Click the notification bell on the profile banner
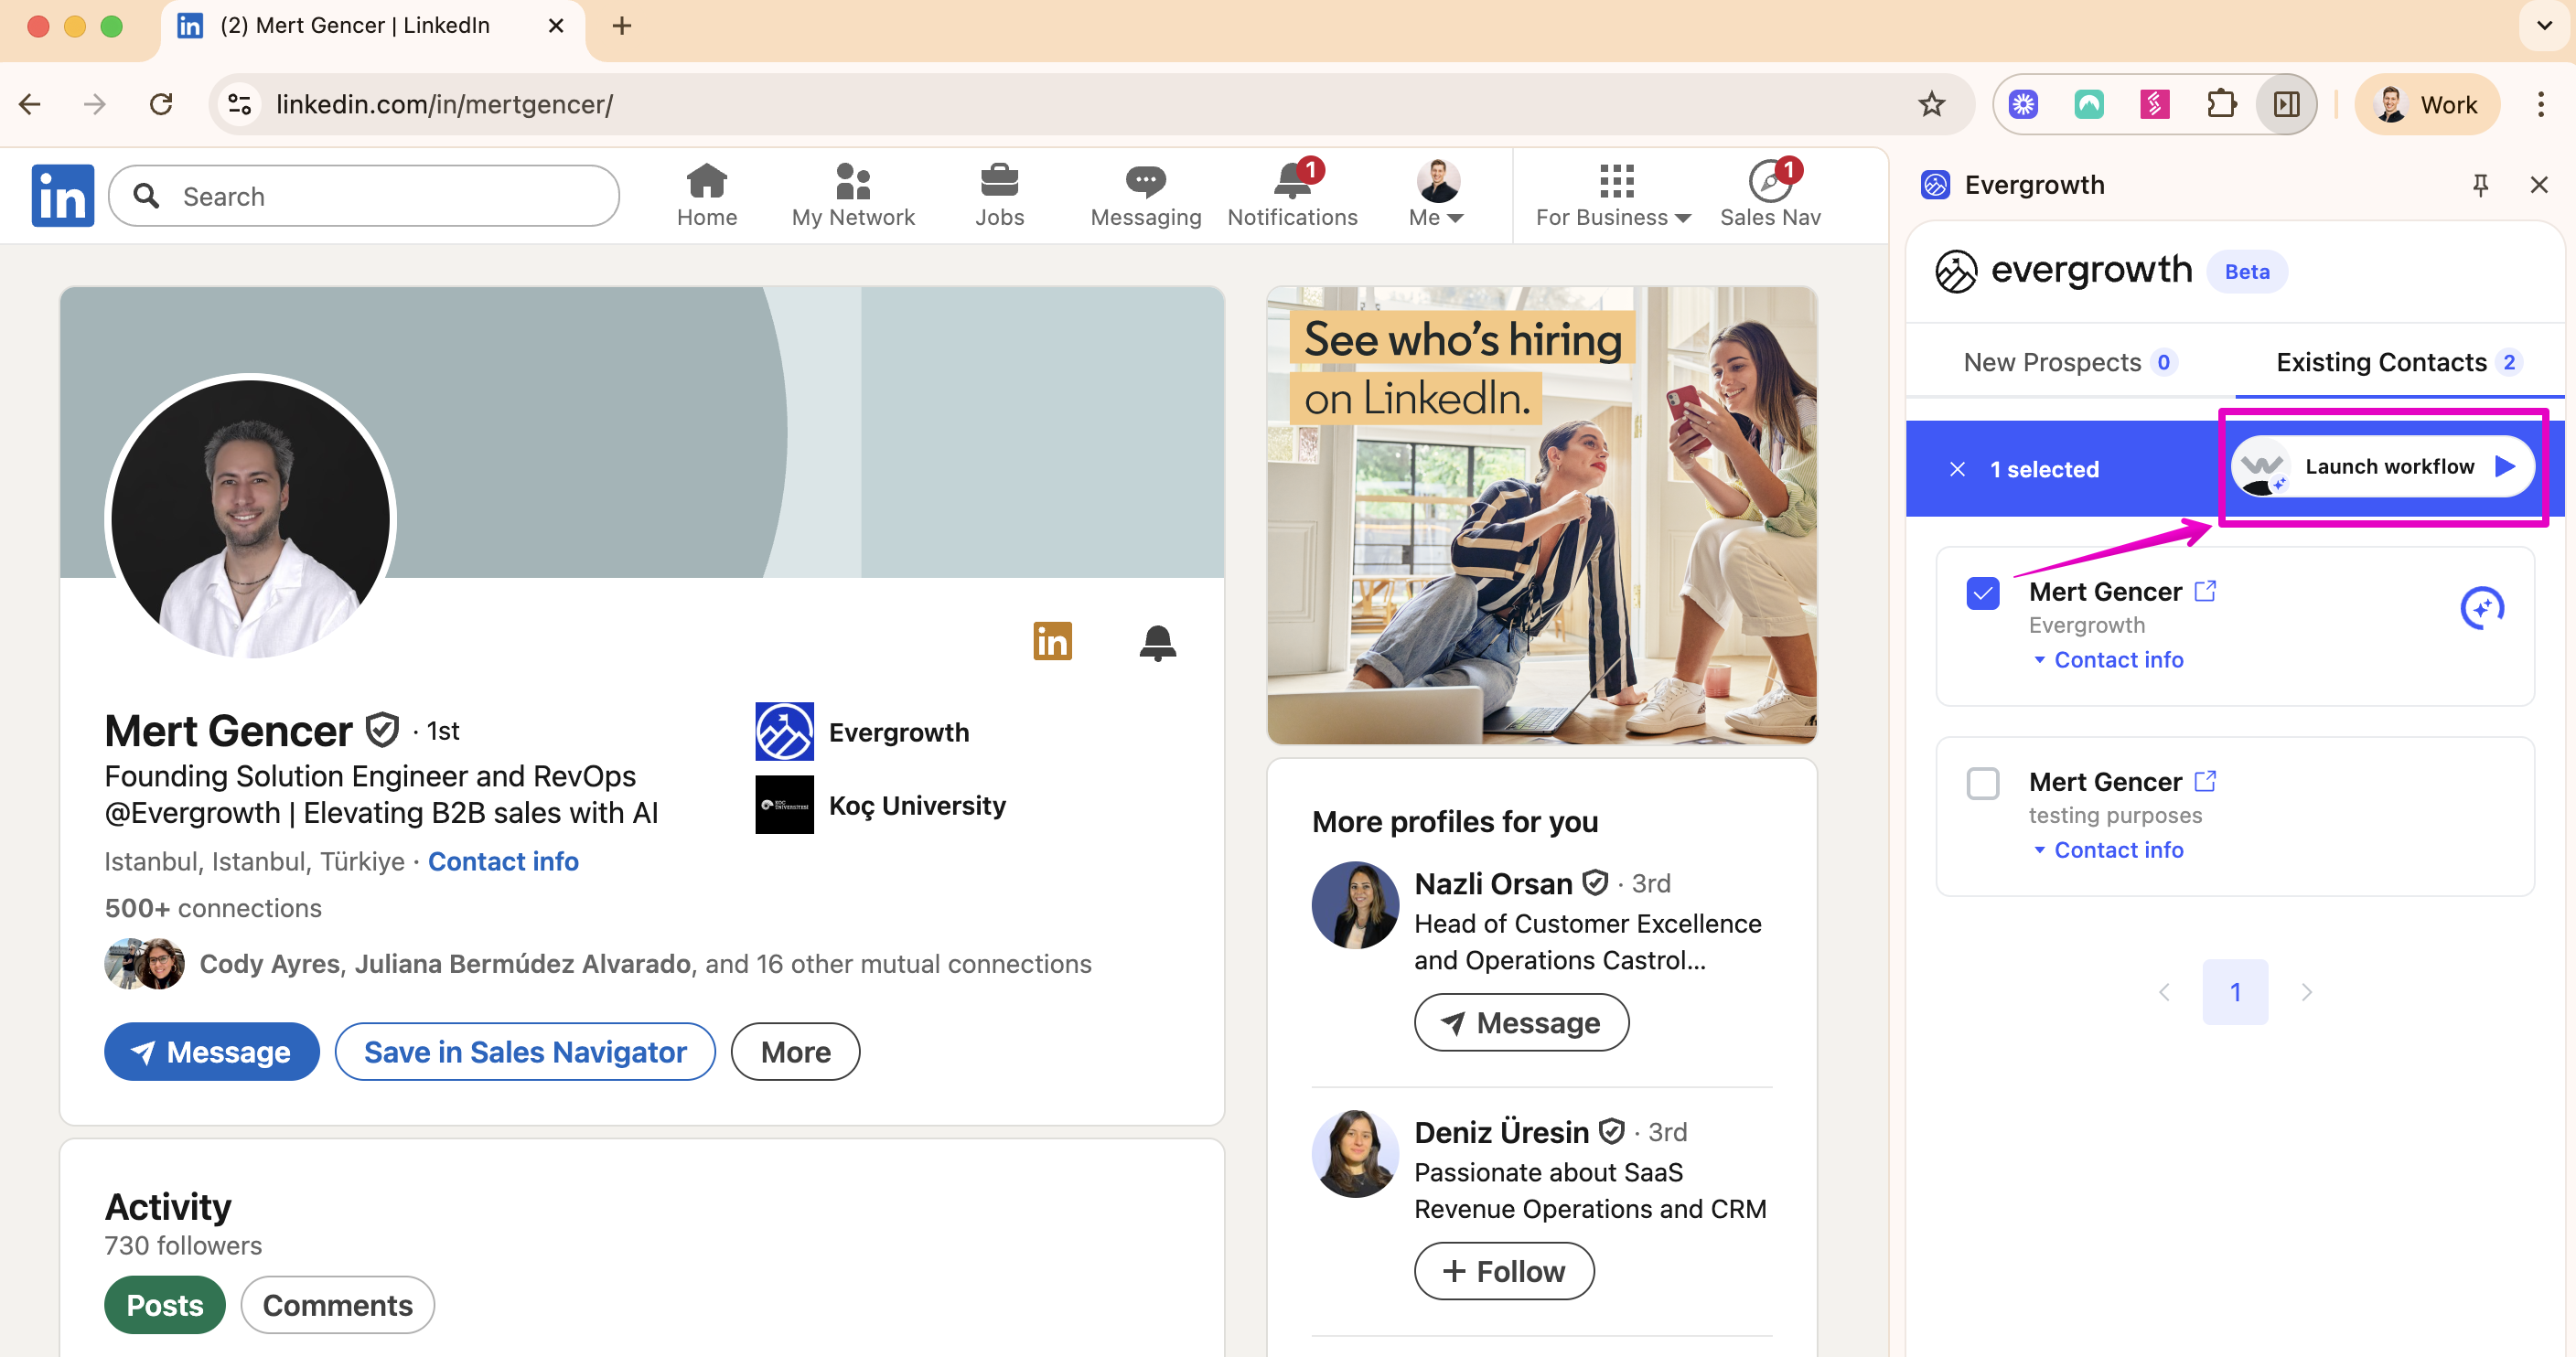2576x1357 pixels. tap(1157, 643)
